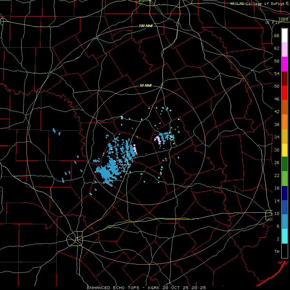
Task: Click the magenta legend swatch
Action: 285,64
